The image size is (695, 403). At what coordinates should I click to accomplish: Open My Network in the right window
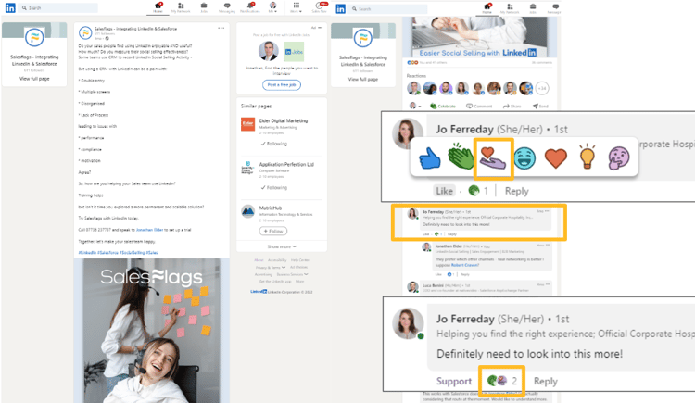510,8
